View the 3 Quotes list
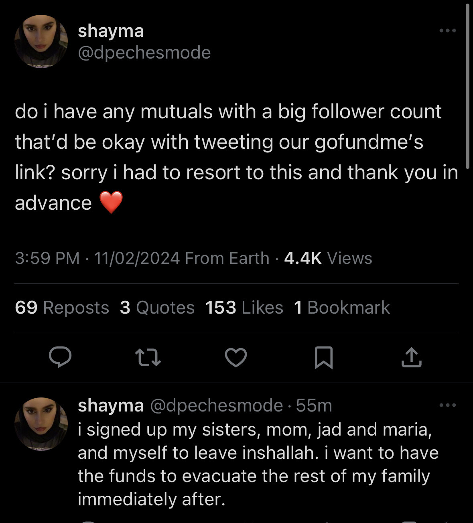The height and width of the screenshot is (523, 473). (157, 308)
